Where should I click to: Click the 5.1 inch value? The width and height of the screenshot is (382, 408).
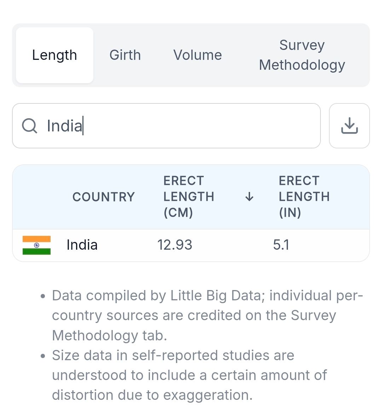pos(281,245)
